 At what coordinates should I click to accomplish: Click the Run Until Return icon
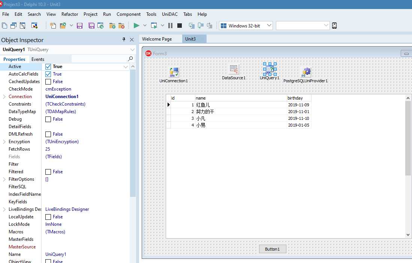point(210,26)
